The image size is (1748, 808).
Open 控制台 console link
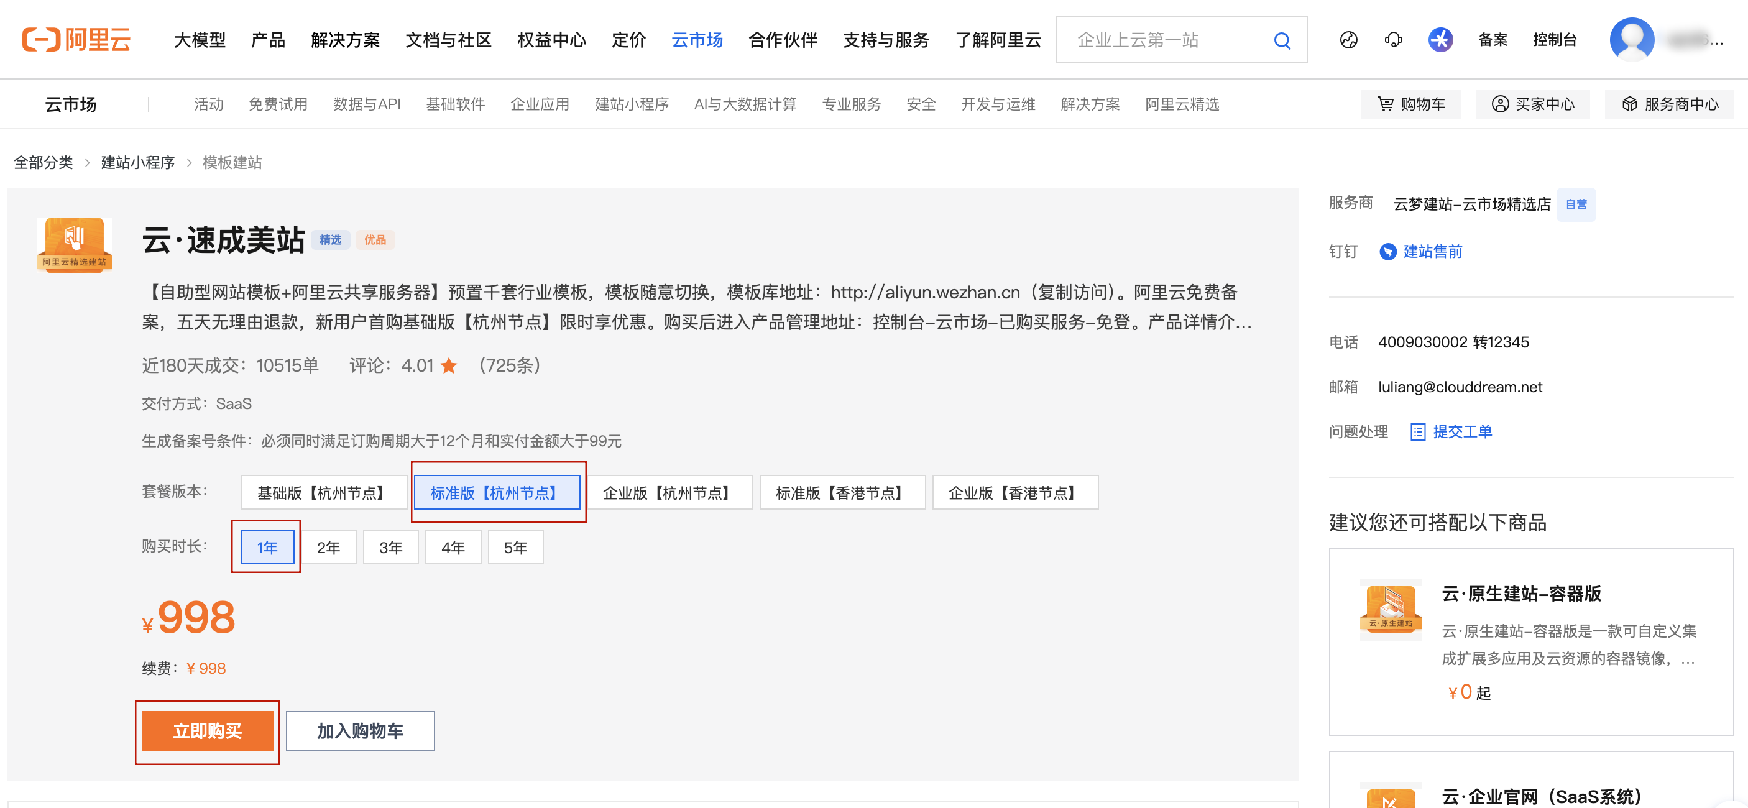point(1555,40)
